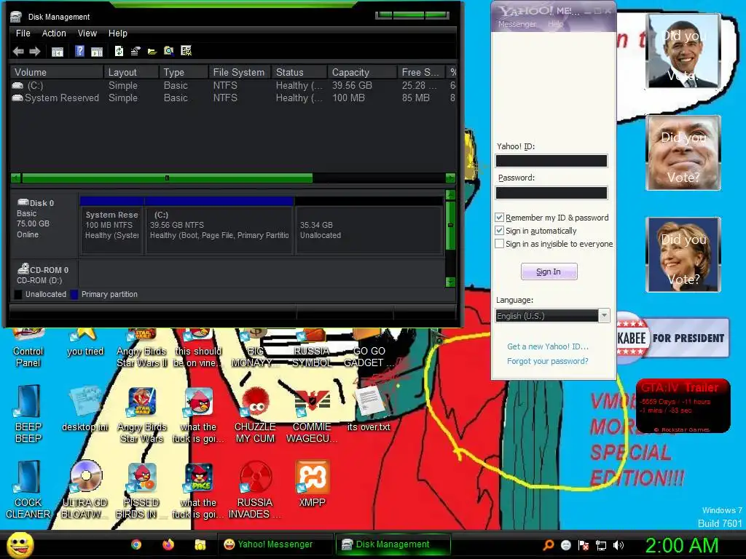Open the its over.txt file icon

(x=369, y=408)
